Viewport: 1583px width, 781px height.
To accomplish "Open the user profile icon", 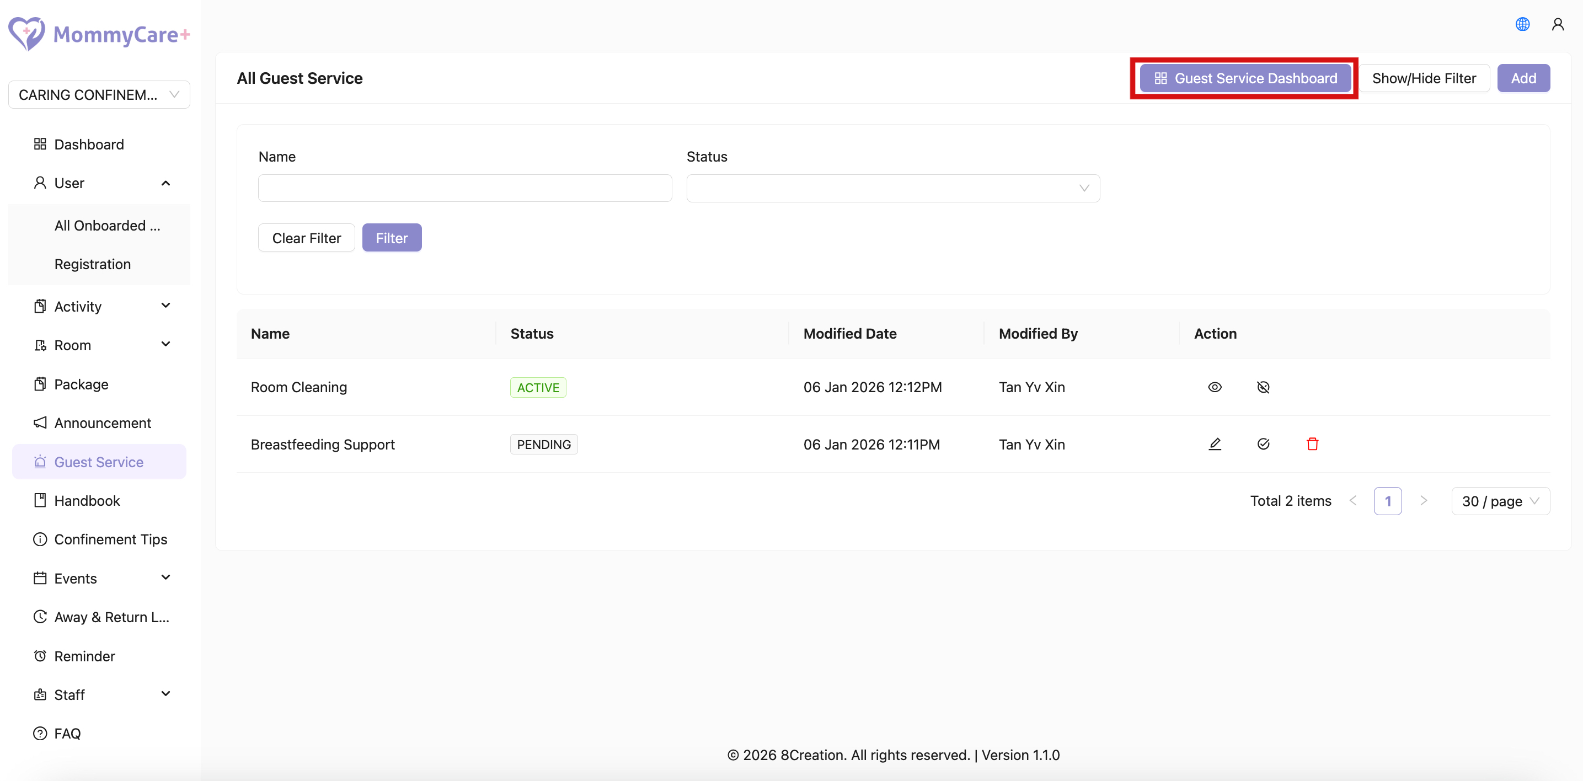I will (1558, 24).
